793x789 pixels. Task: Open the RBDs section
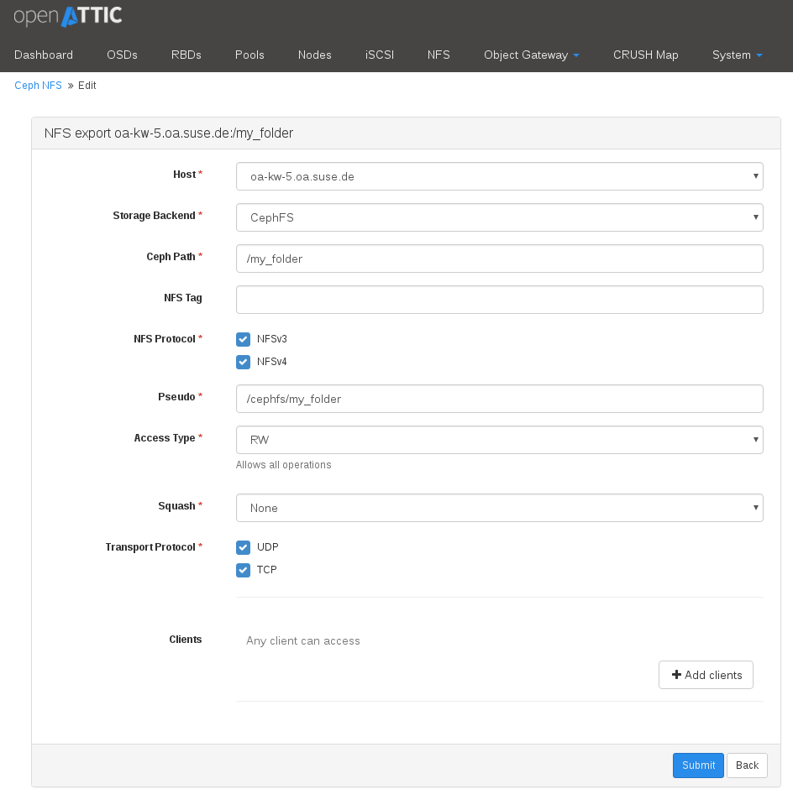tap(186, 55)
